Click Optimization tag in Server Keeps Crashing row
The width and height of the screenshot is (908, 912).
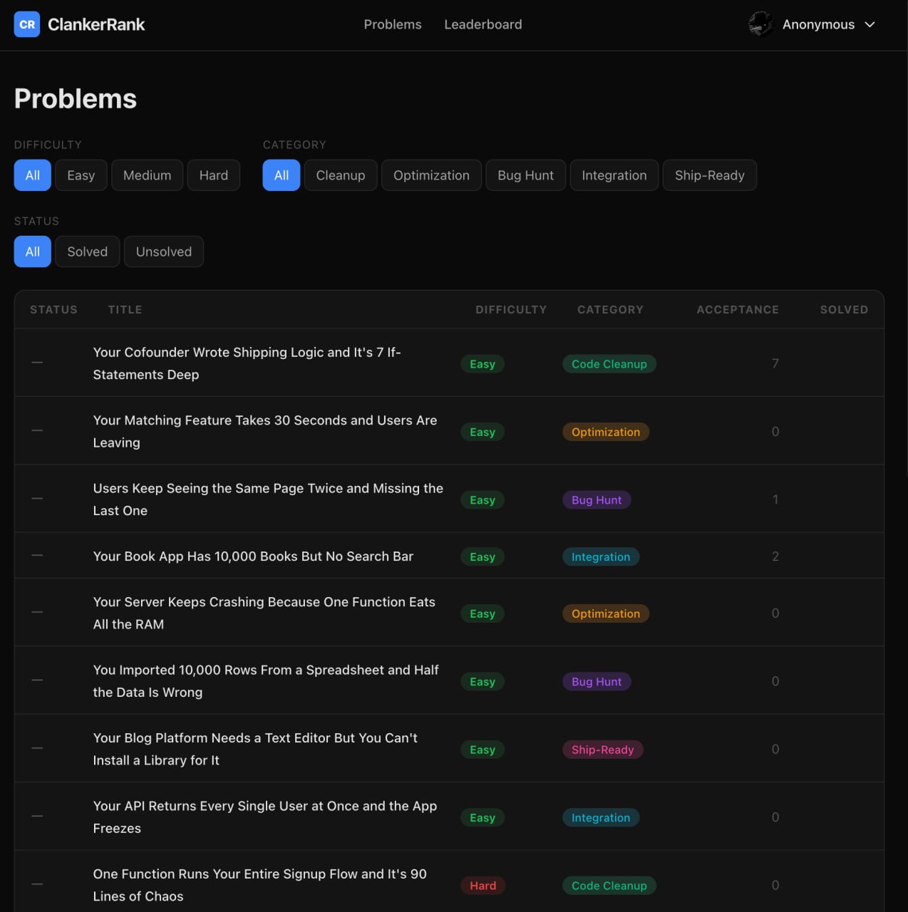click(x=606, y=613)
